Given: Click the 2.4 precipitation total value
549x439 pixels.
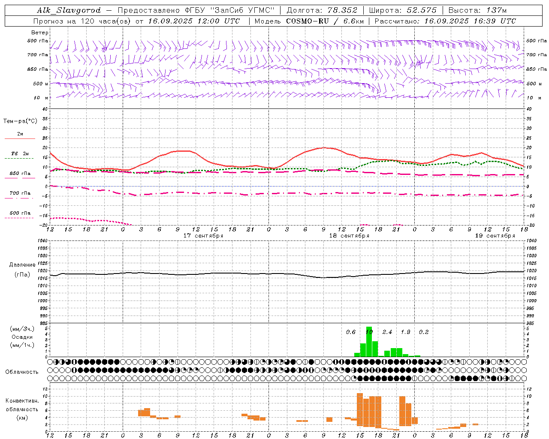Looking at the screenshot, I should click(x=387, y=332).
